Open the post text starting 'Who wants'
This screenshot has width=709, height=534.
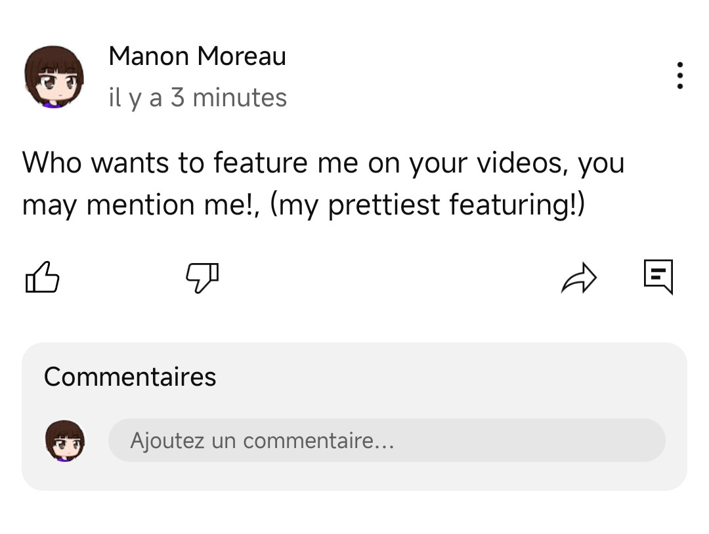pos(323,184)
